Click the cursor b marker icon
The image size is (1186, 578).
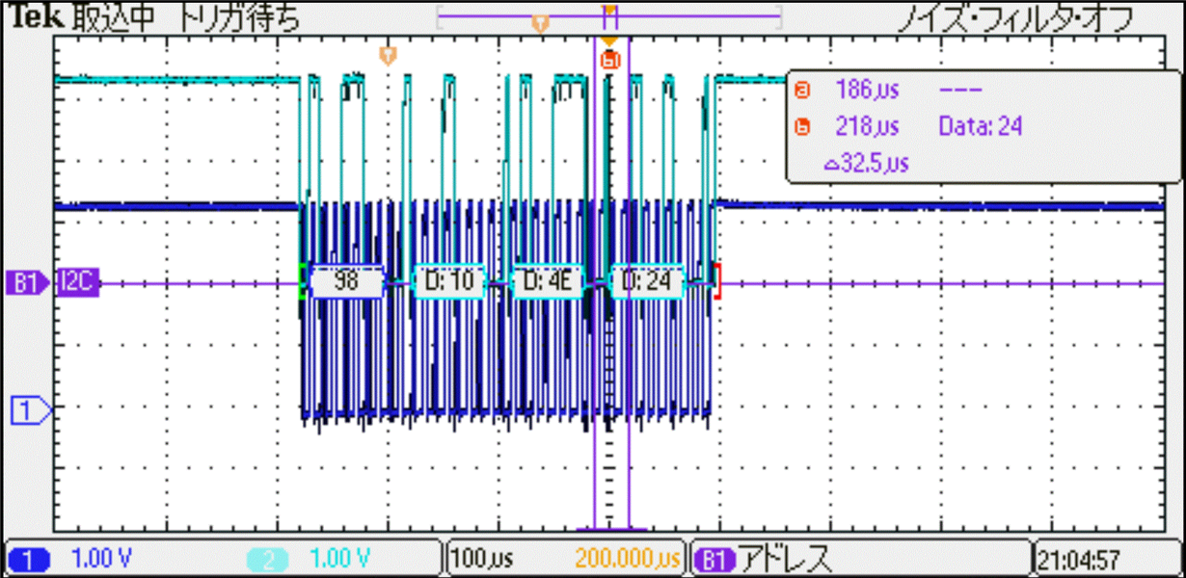(609, 61)
